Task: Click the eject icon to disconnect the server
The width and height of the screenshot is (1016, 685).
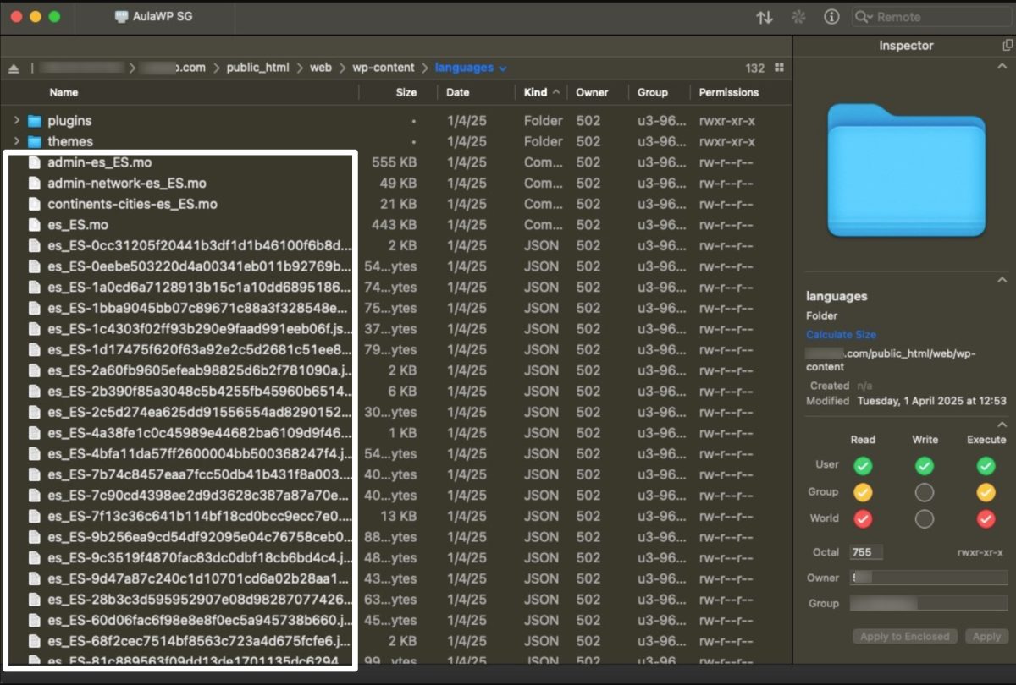Action: click(12, 67)
